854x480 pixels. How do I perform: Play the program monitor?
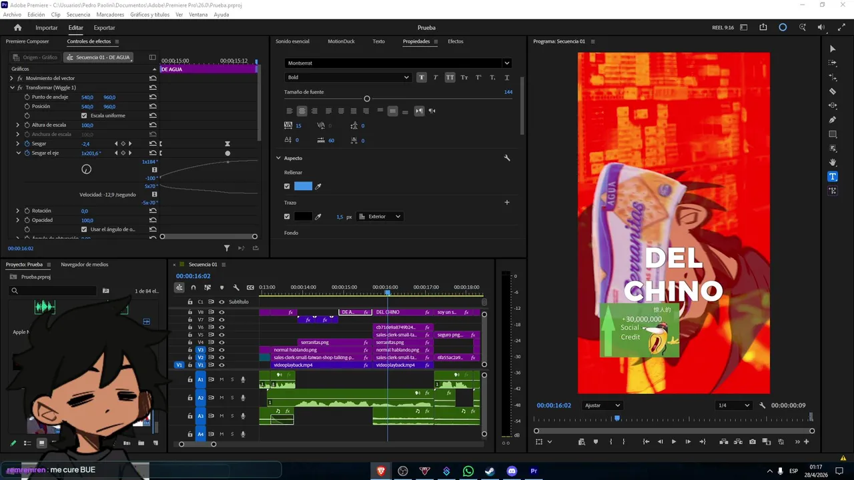[674, 442]
